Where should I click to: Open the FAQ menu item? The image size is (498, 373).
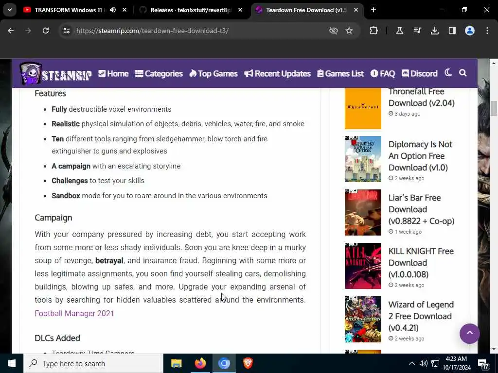(383, 74)
